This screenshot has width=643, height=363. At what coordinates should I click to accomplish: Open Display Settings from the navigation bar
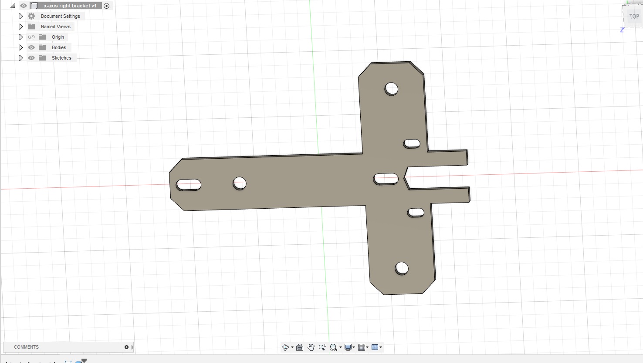click(x=348, y=347)
